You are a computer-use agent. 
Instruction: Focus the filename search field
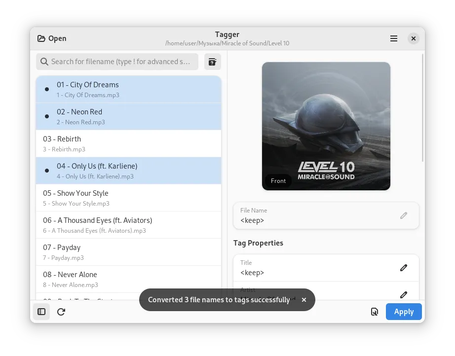click(118, 62)
